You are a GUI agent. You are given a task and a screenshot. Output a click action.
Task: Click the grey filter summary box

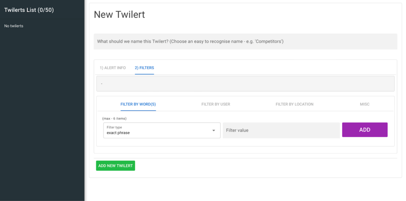tap(245, 84)
